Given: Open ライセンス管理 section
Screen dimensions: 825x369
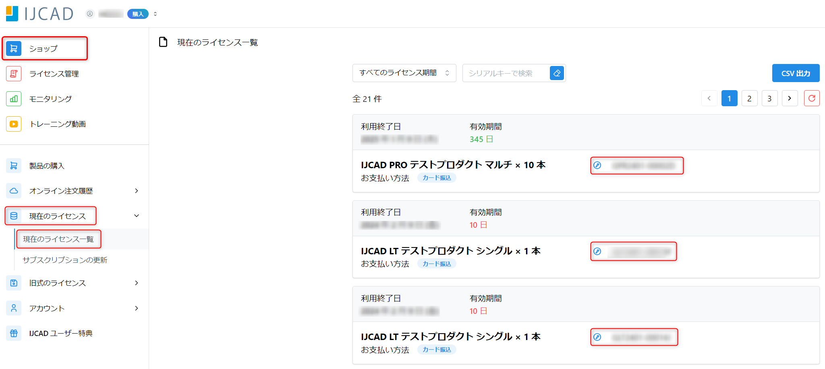Looking at the screenshot, I should pos(54,74).
